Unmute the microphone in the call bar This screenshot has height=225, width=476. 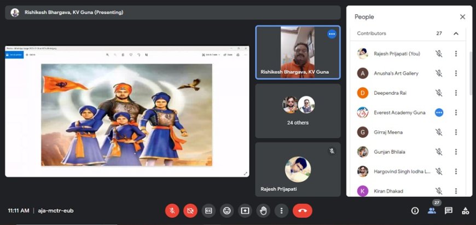pyautogui.click(x=172, y=211)
